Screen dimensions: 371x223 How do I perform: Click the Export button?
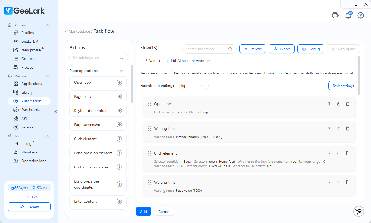(282, 49)
